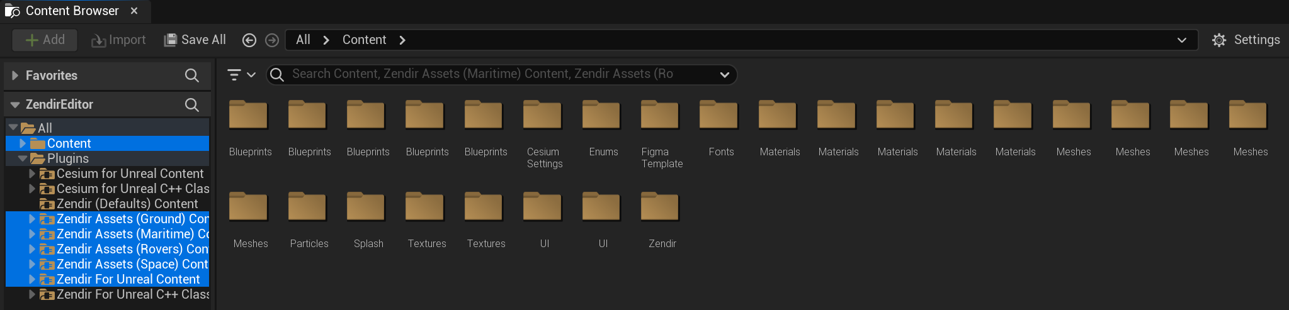Open the path history dropdown arrow
This screenshot has height=310, width=1289.
point(1181,40)
